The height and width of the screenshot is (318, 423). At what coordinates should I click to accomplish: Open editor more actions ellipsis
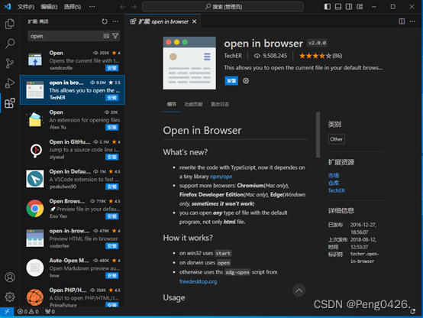click(412, 21)
